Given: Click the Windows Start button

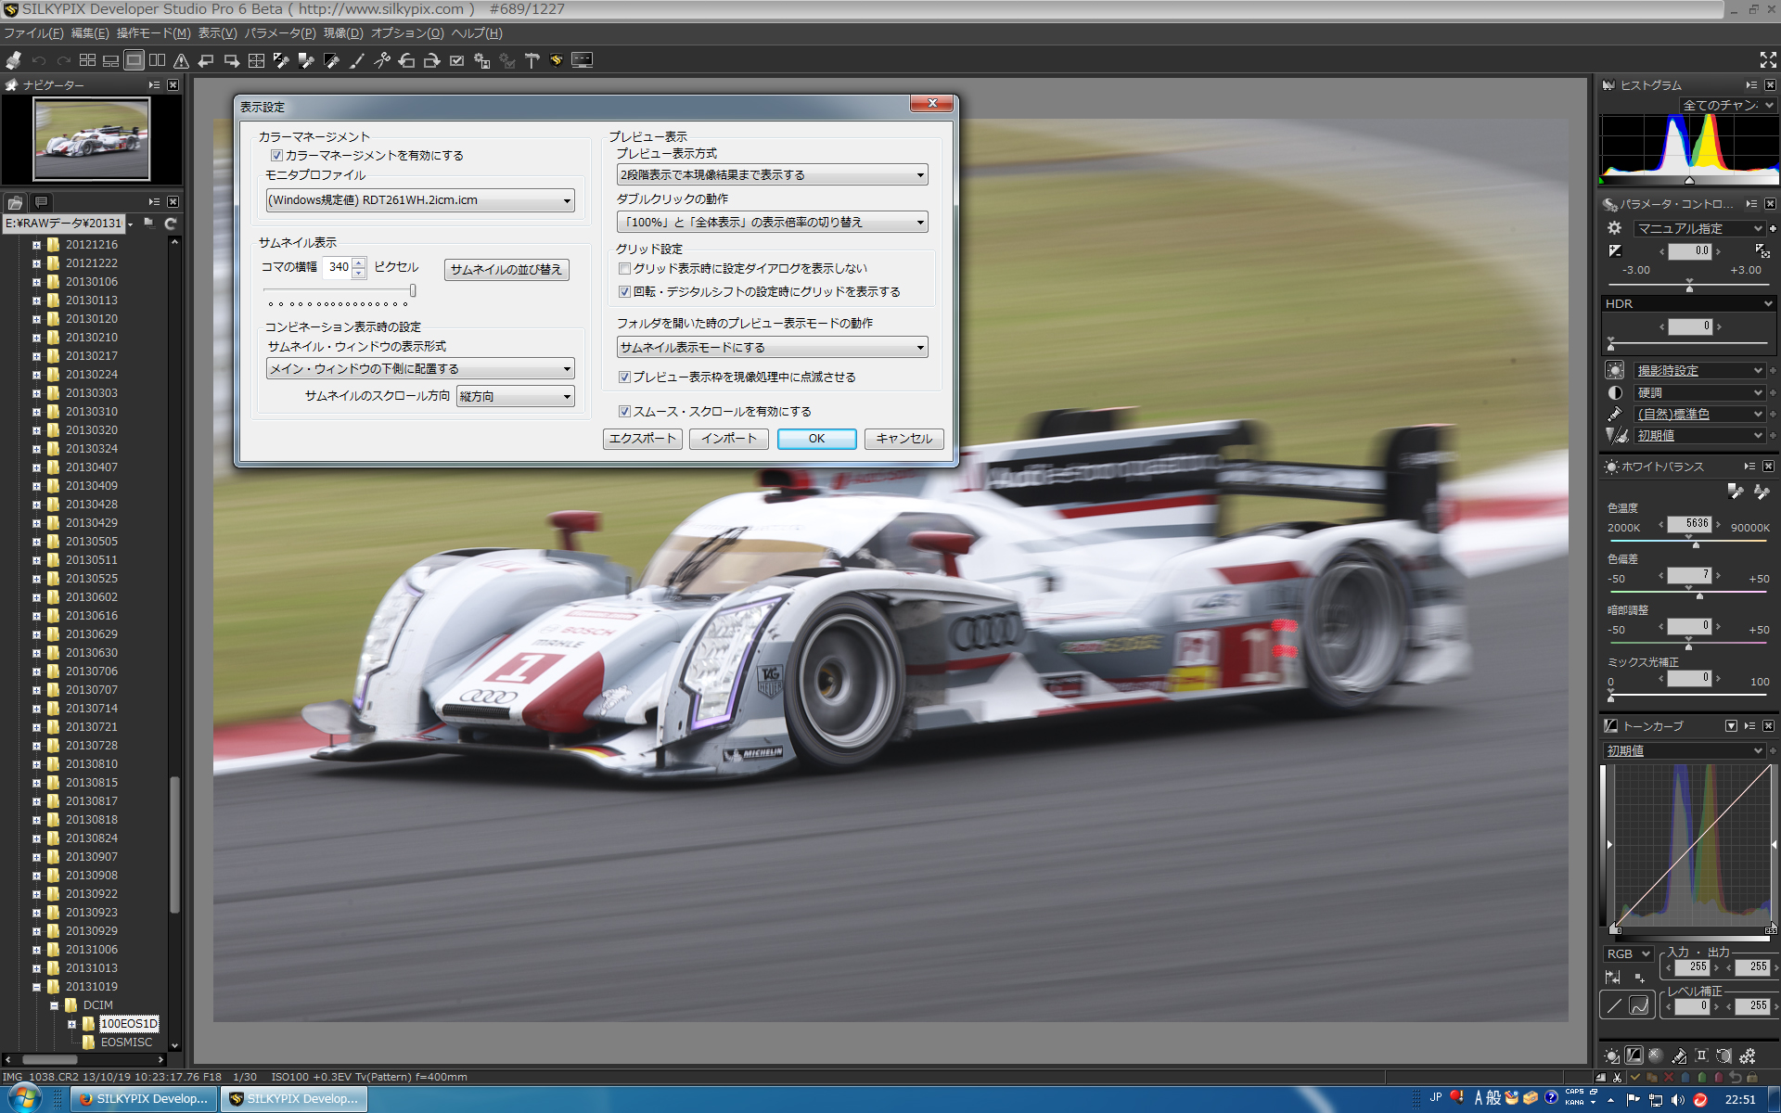Looking at the screenshot, I should [23, 1099].
